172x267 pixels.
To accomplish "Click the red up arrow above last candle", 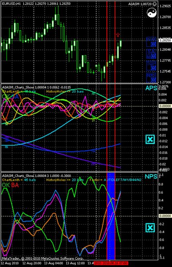I will click(x=118, y=35).
